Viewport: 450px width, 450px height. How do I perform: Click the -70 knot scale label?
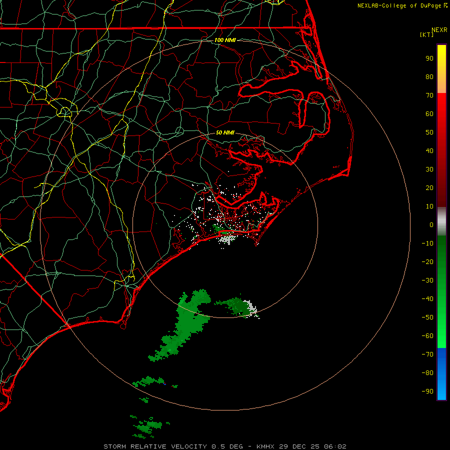[427, 354]
